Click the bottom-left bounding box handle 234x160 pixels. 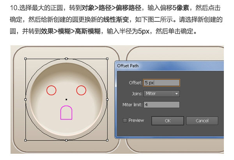click(x=25, y=140)
